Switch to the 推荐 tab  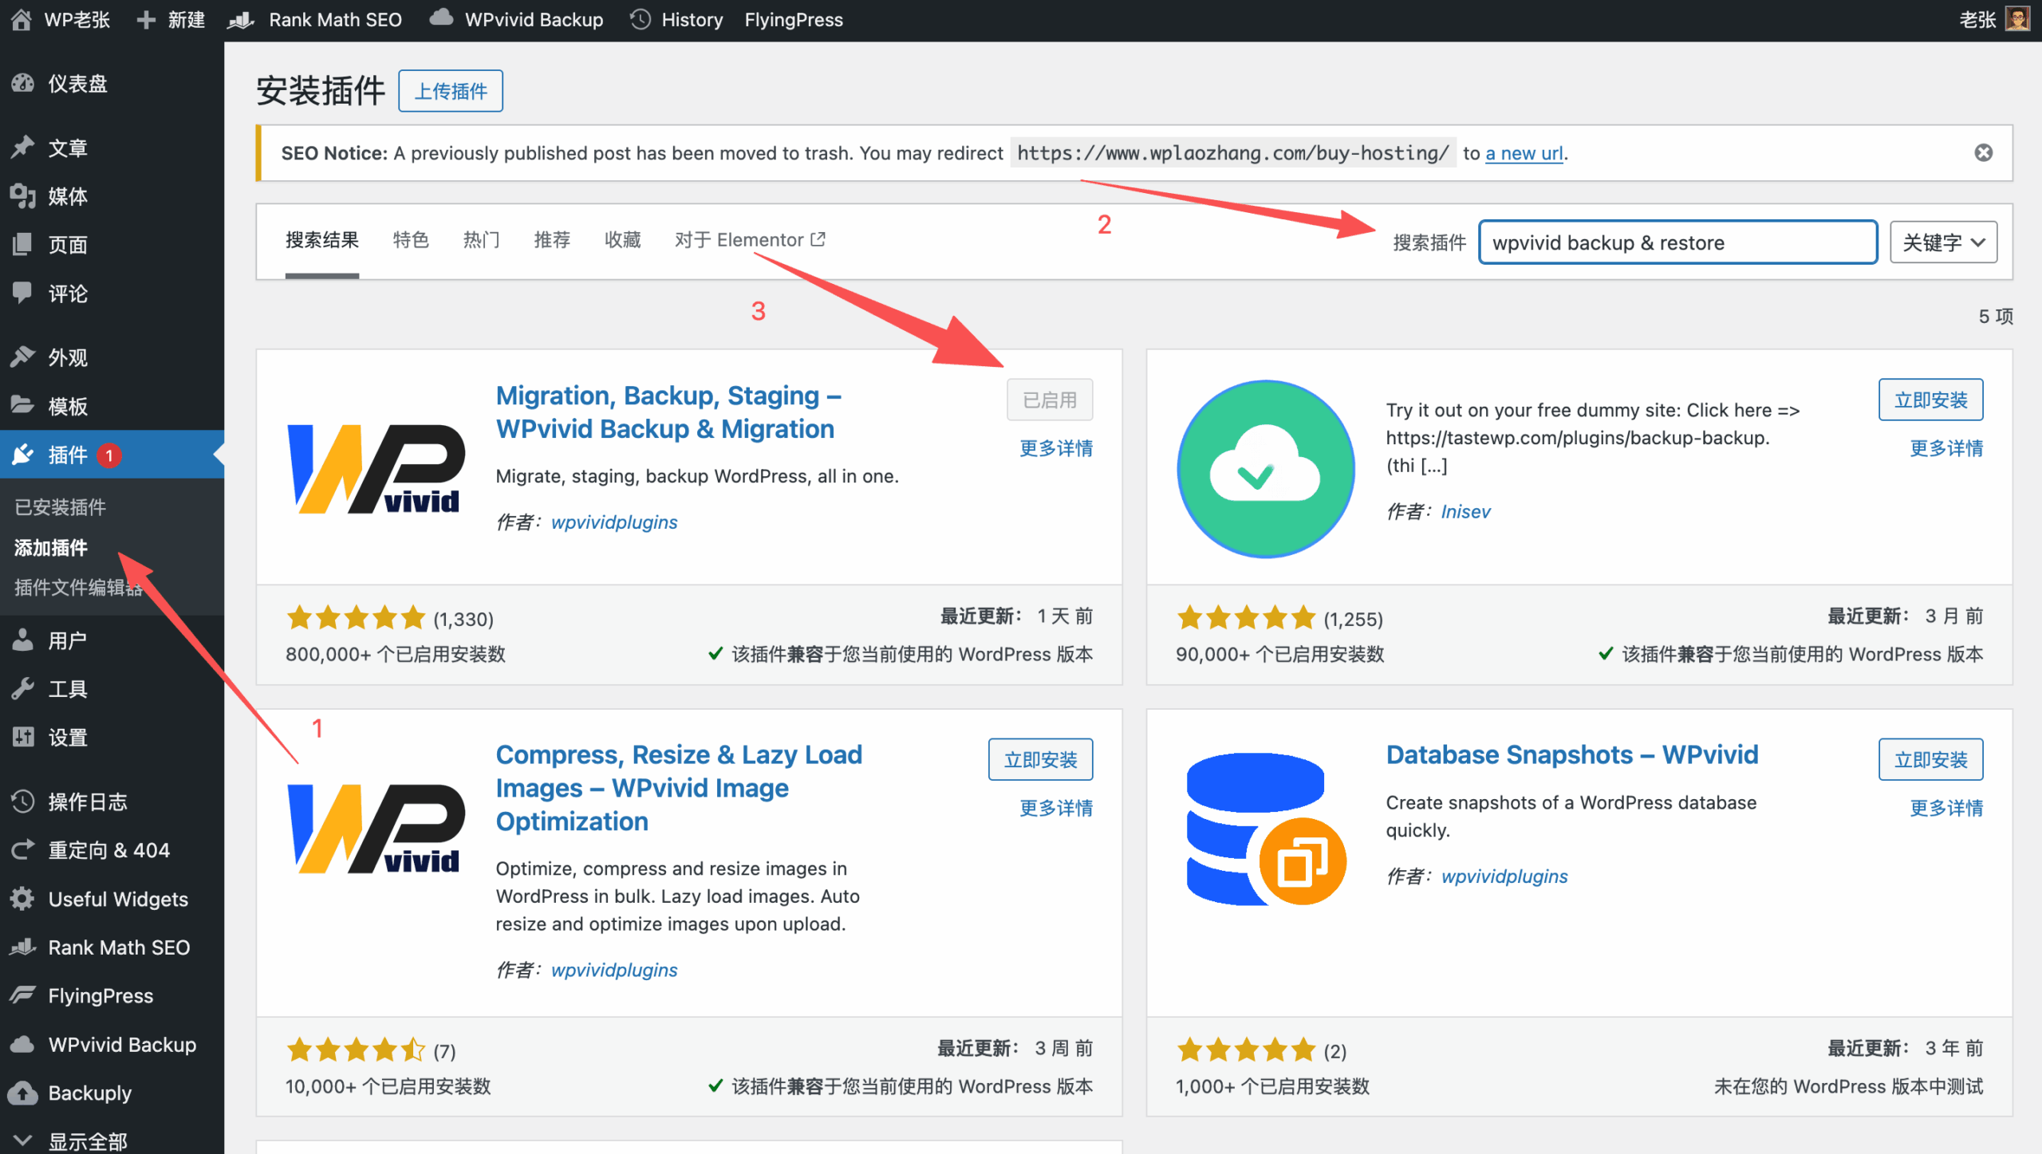pos(552,240)
